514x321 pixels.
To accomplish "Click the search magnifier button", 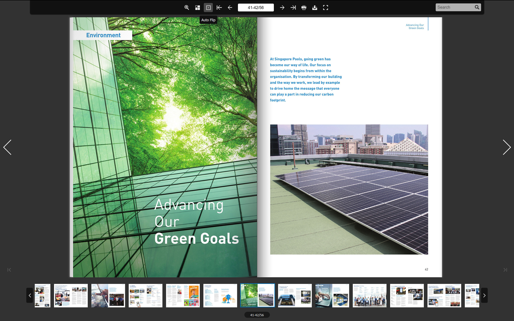I will pyautogui.click(x=477, y=7).
